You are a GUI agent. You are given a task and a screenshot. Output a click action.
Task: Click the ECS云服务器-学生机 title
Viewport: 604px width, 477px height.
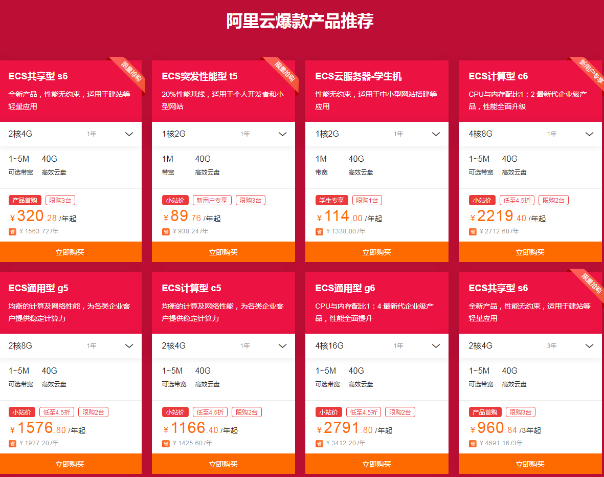358,76
